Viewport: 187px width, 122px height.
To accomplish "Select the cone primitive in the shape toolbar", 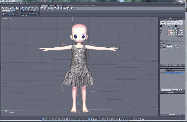I will pos(58,8).
